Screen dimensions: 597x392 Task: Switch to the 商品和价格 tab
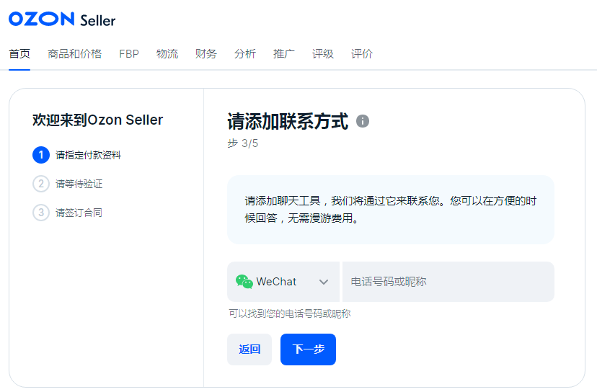tap(74, 54)
